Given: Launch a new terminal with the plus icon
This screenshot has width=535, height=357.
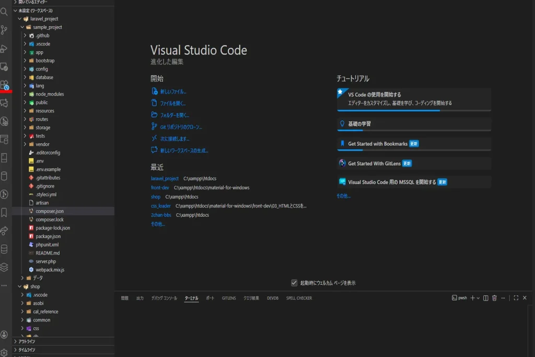Looking at the screenshot, I should pyautogui.click(x=472, y=298).
